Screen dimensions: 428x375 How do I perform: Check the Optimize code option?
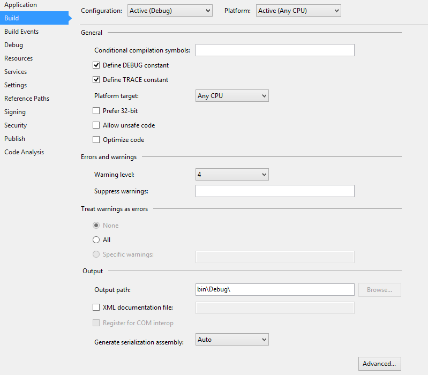[96, 140]
